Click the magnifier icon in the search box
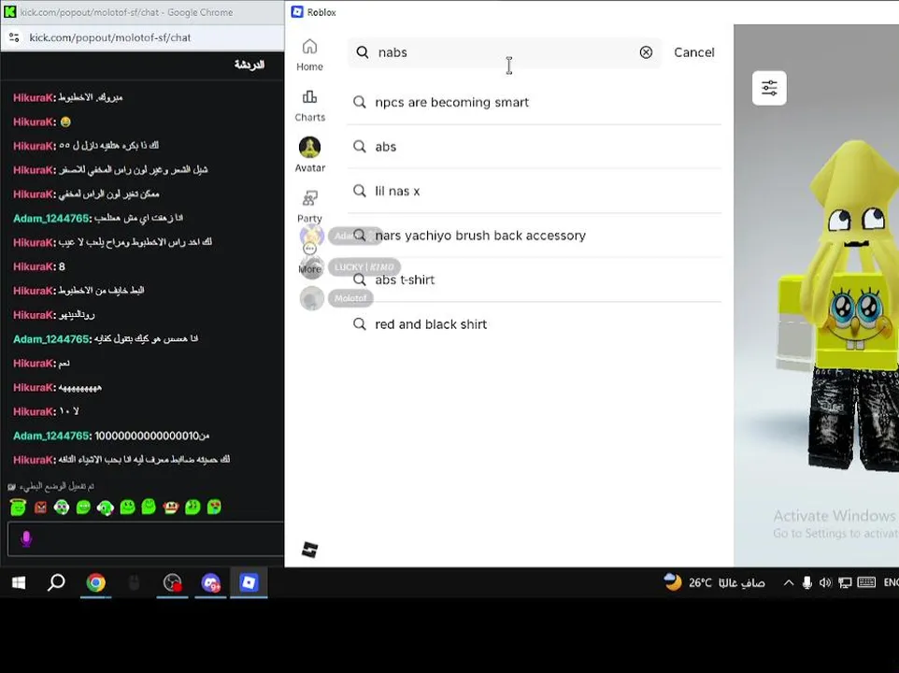 (x=363, y=52)
